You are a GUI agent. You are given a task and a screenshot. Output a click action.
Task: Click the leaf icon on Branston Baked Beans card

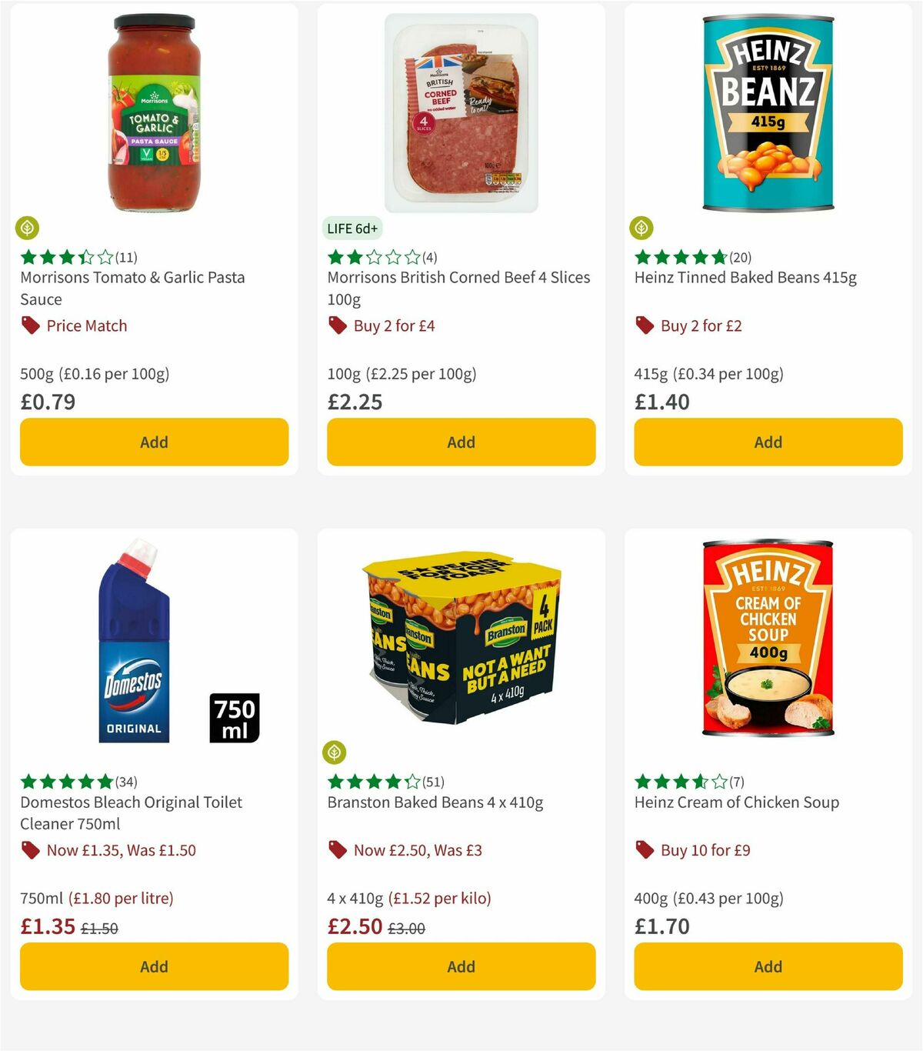pyautogui.click(x=335, y=752)
